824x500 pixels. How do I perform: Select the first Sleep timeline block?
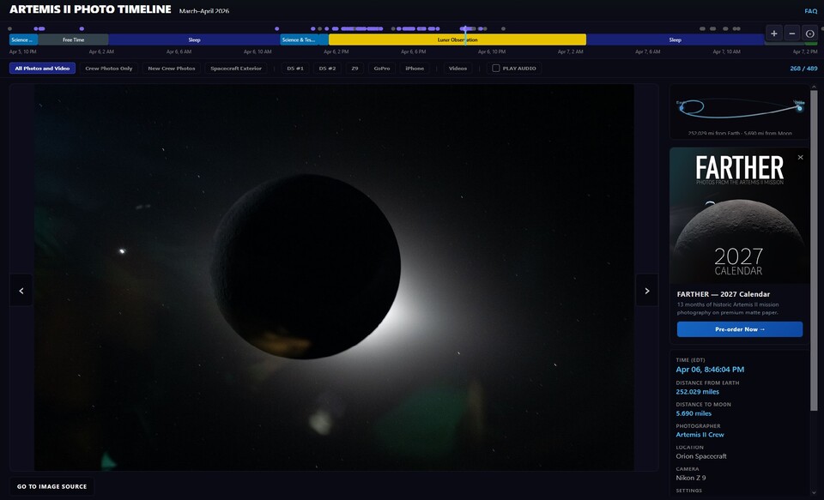tap(194, 40)
